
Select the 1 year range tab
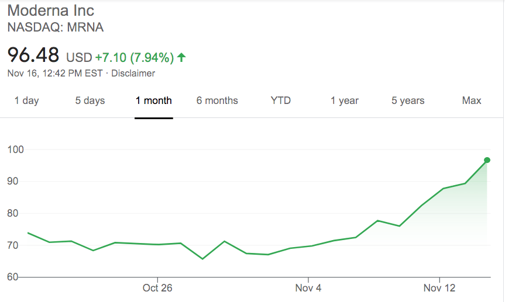coord(345,100)
